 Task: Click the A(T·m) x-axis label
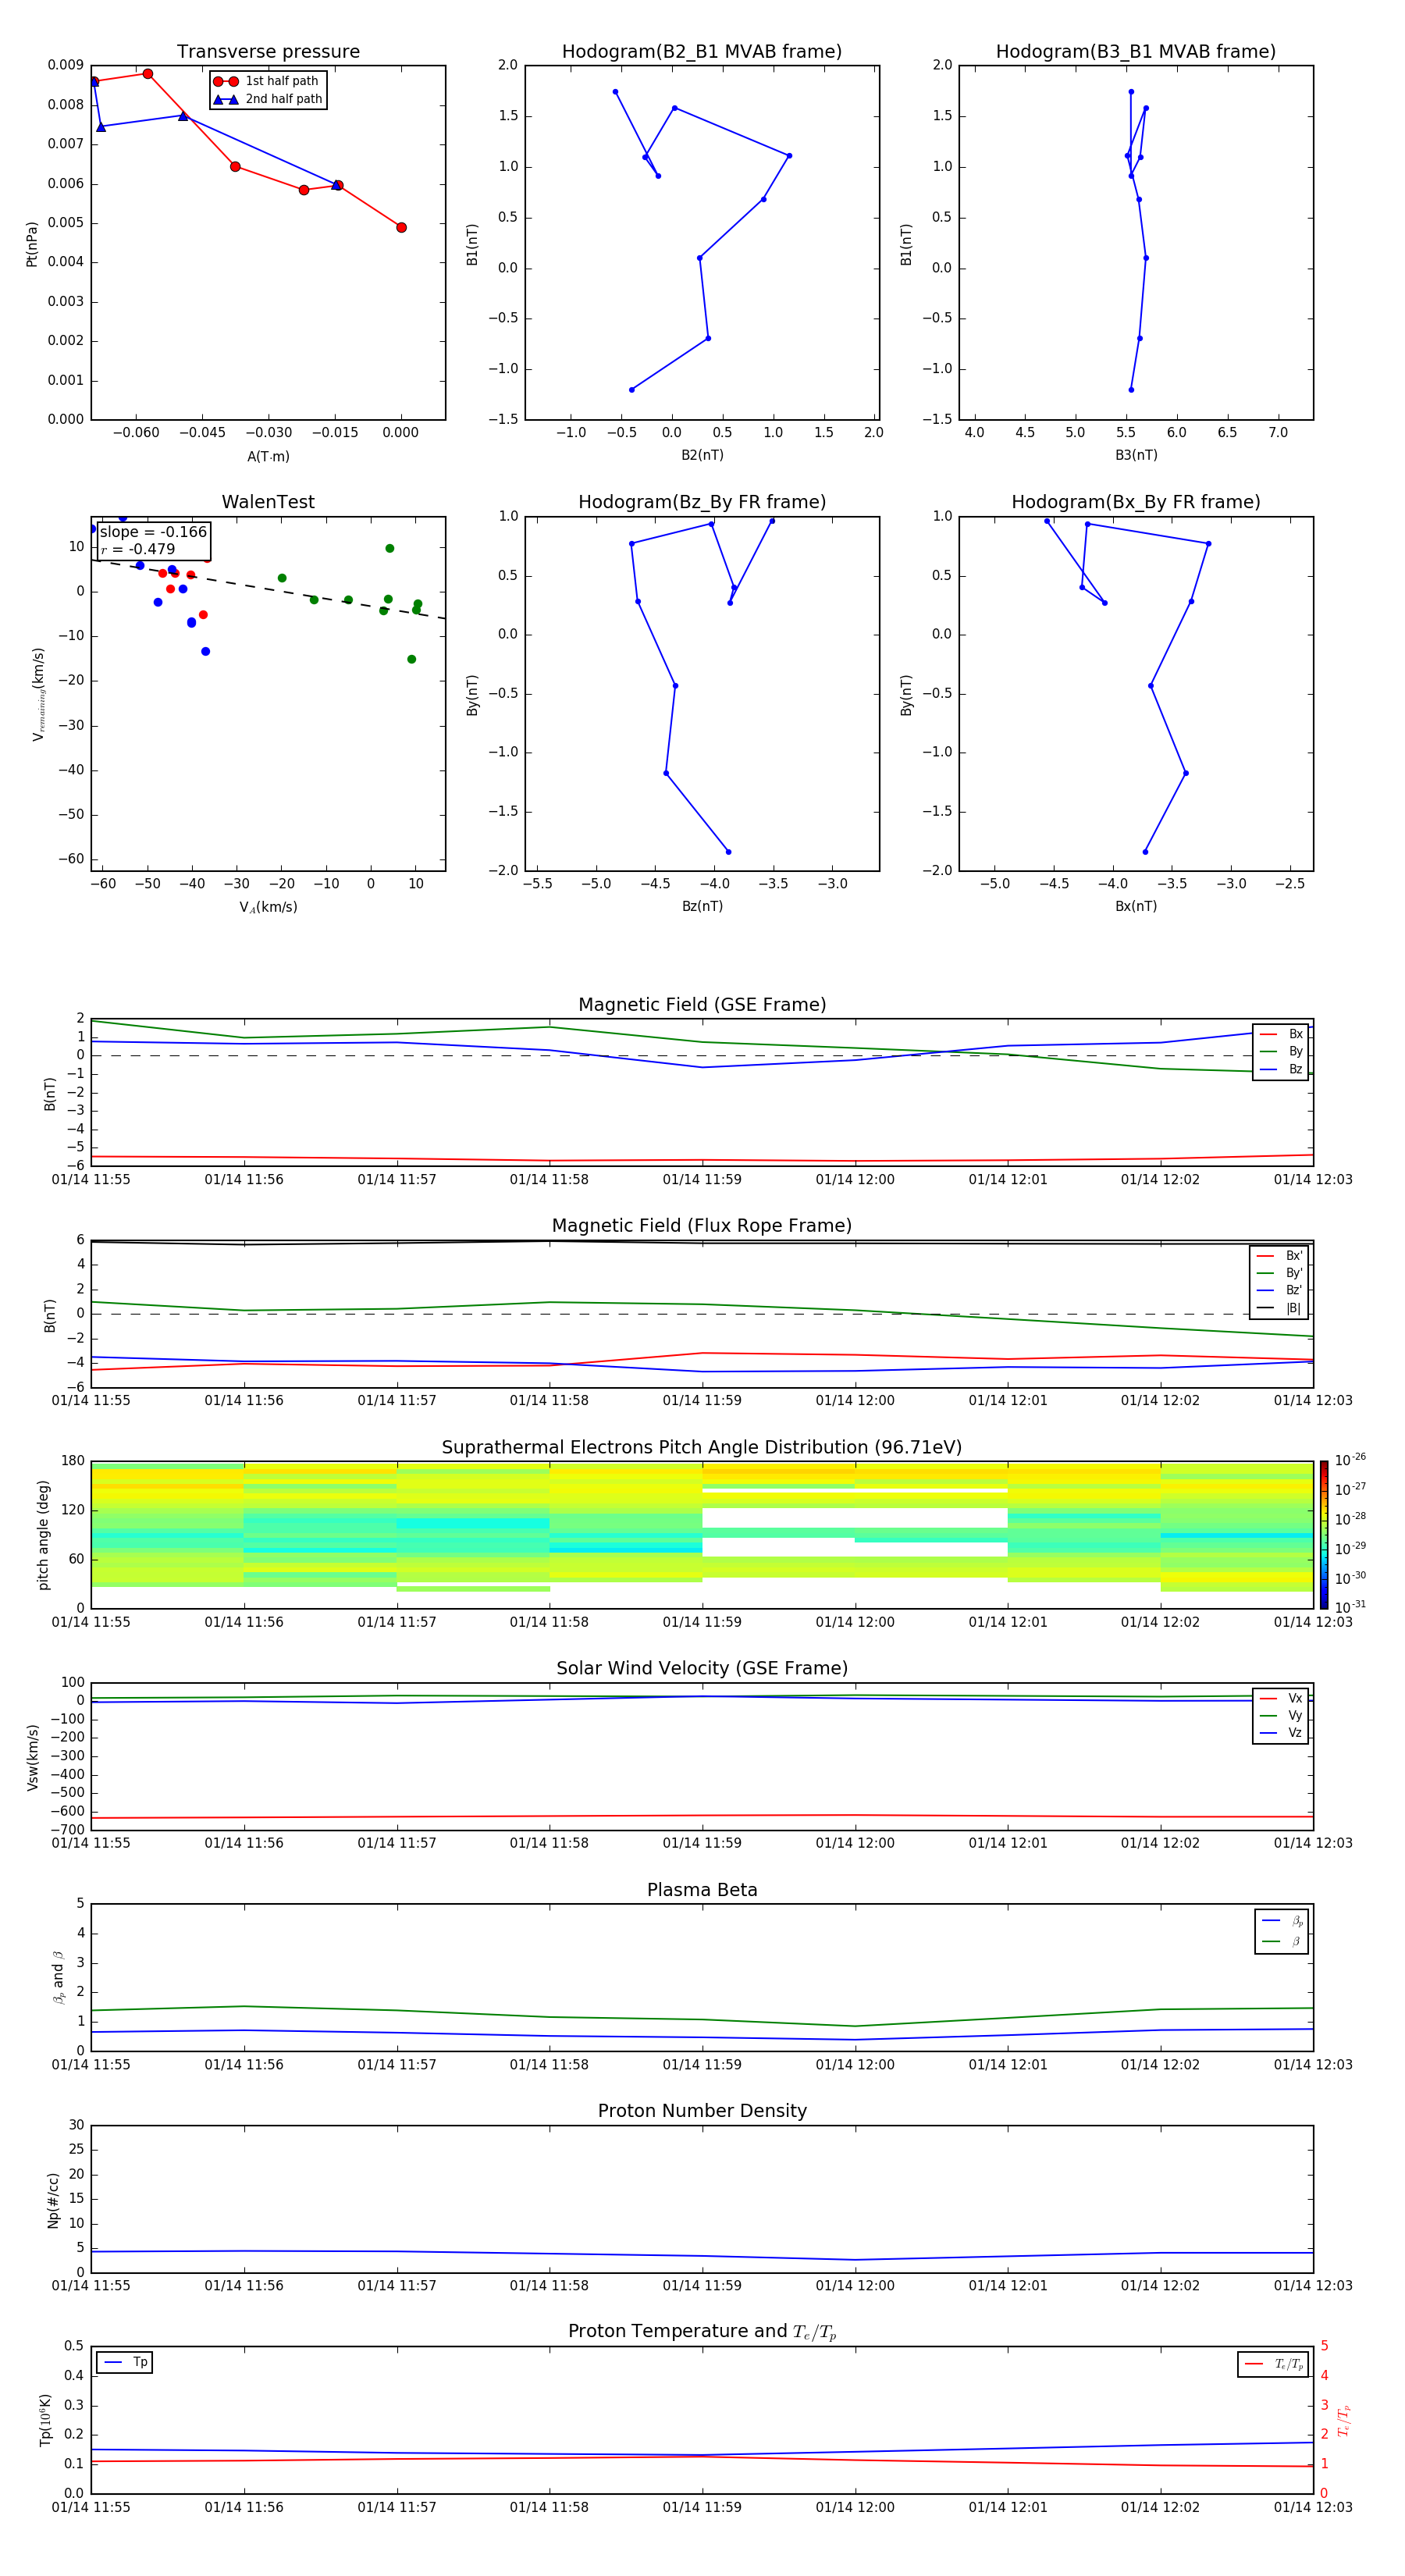coord(268,456)
